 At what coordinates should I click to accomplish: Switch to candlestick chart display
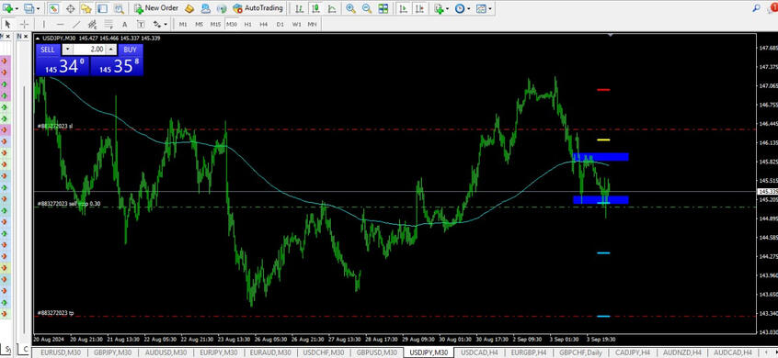click(315, 8)
